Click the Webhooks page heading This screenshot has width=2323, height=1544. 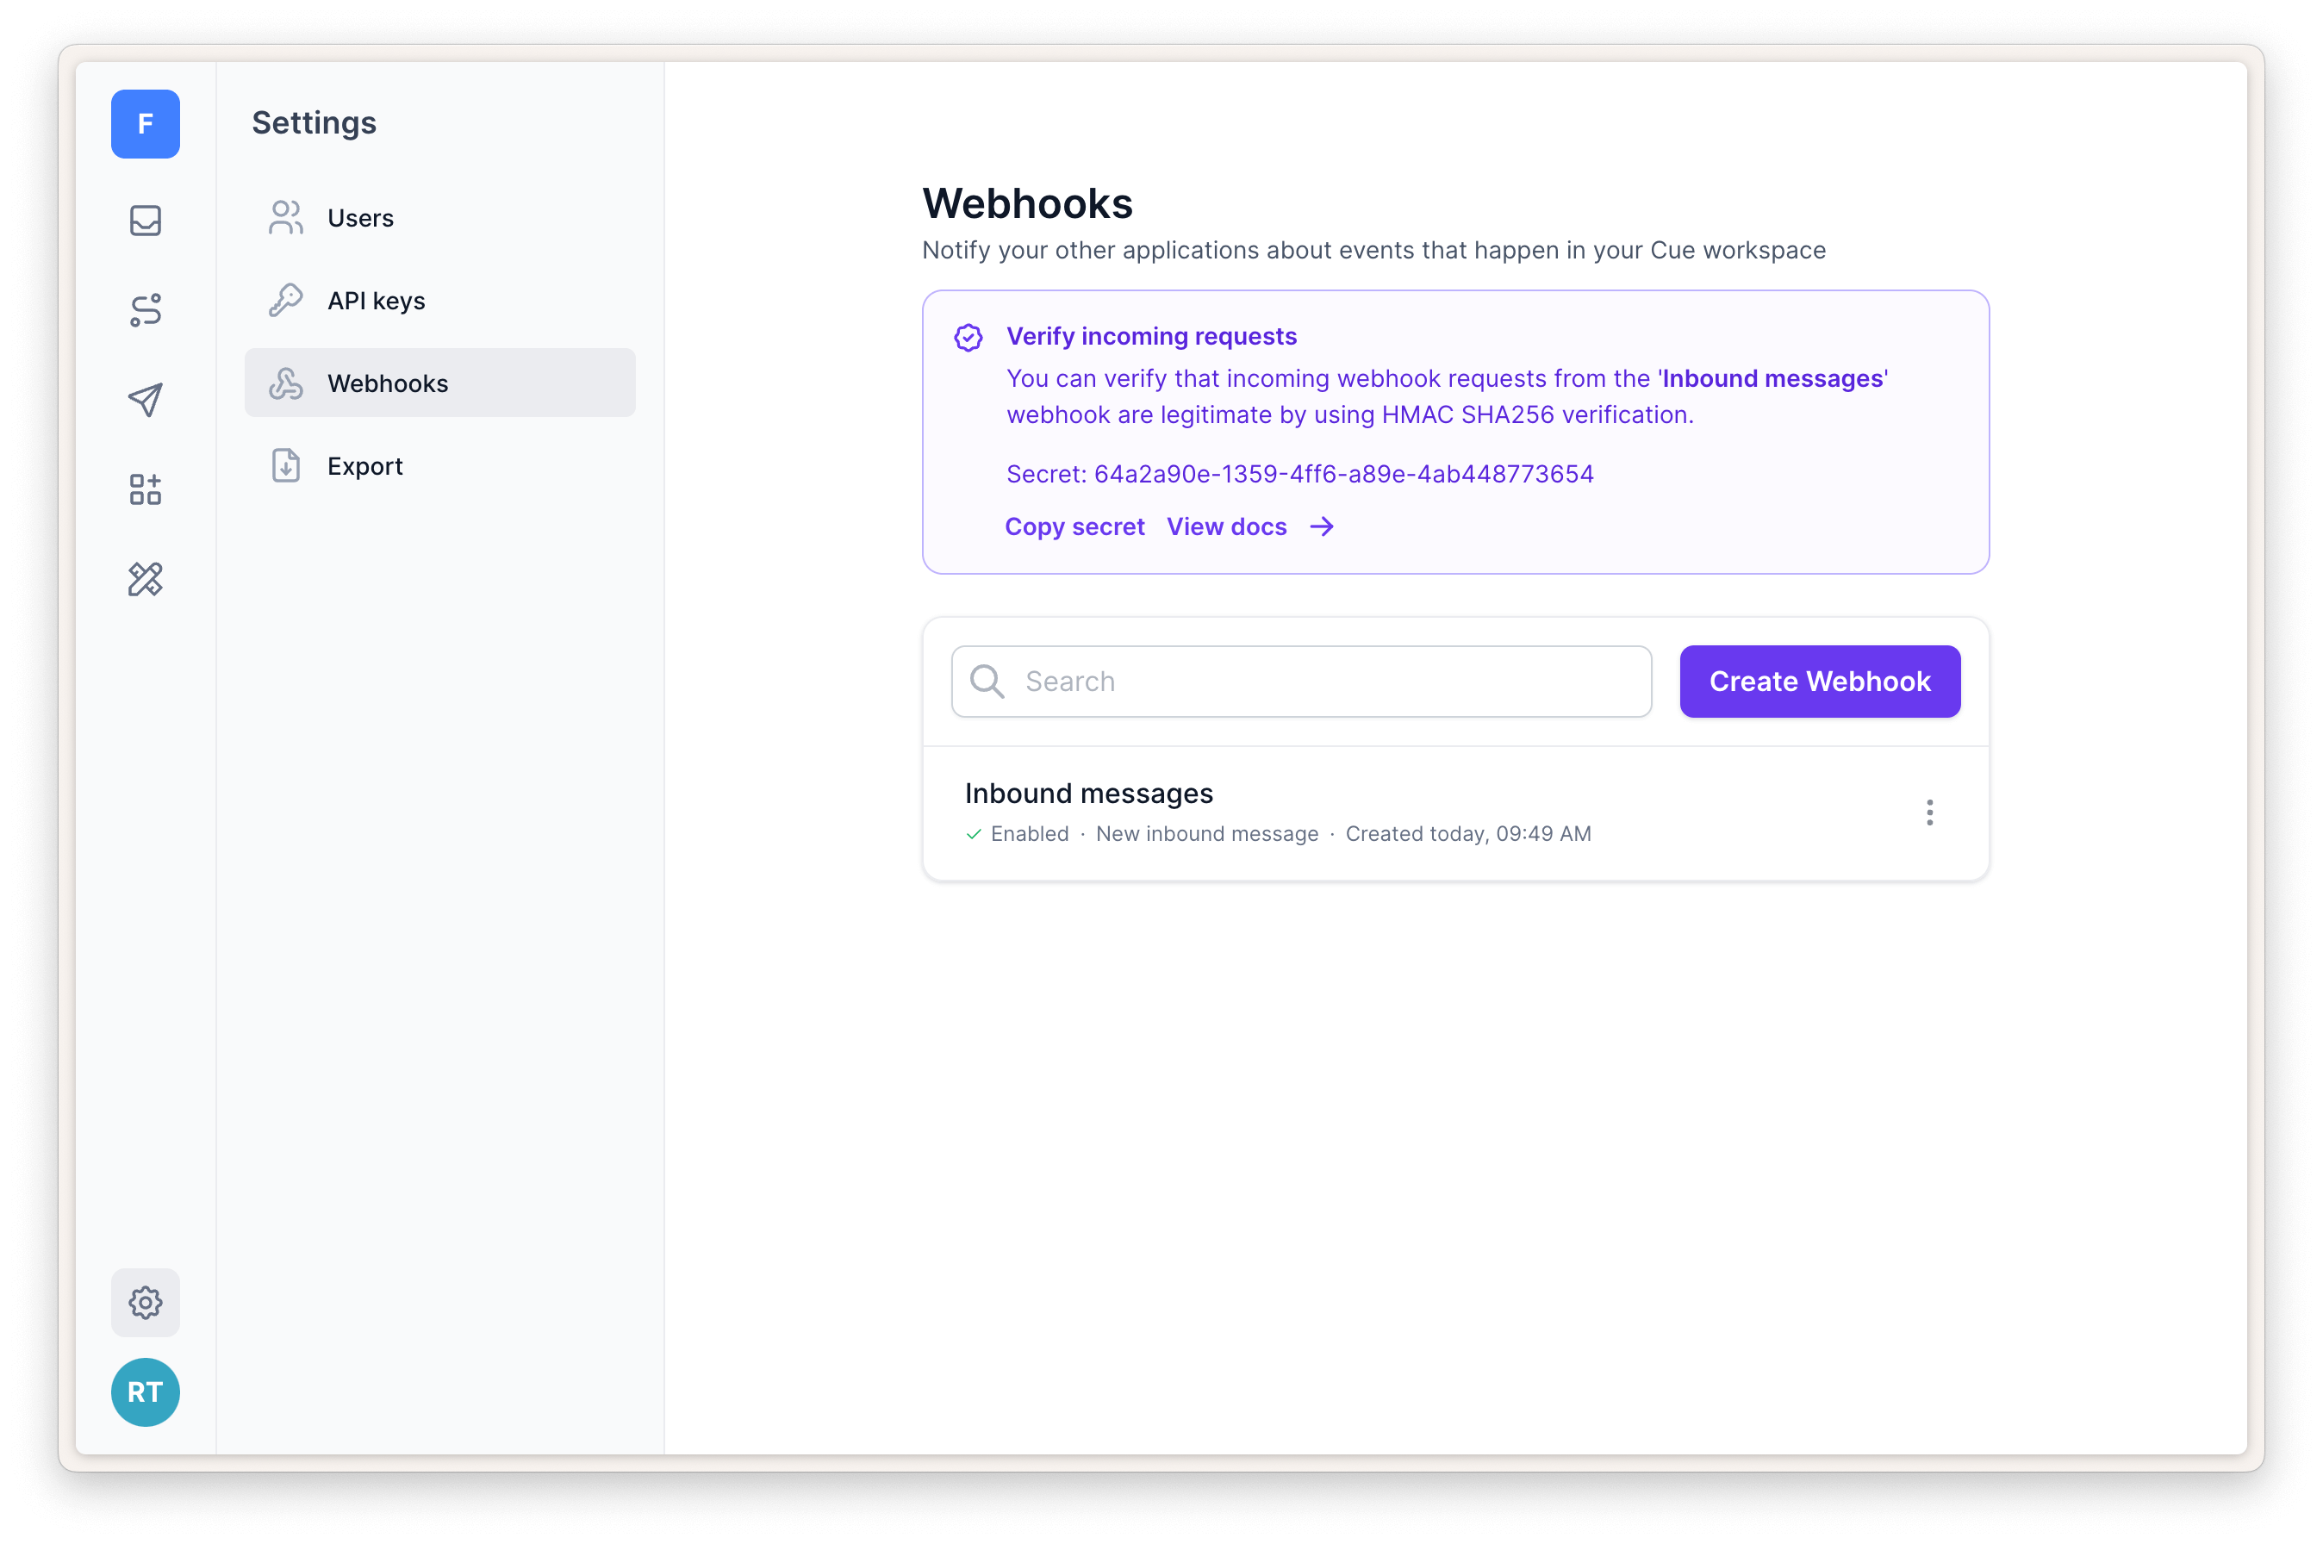(1027, 204)
